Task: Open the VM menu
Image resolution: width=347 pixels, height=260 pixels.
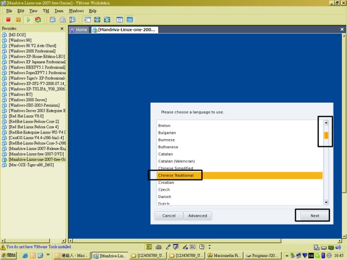Action: click(x=46, y=11)
